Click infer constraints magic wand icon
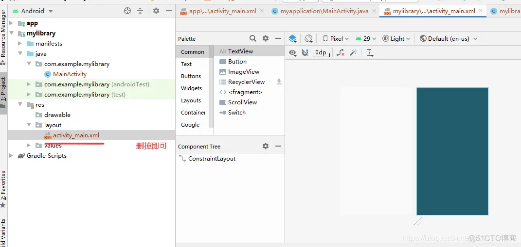Viewport: 521px width, 247px height. (353, 52)
